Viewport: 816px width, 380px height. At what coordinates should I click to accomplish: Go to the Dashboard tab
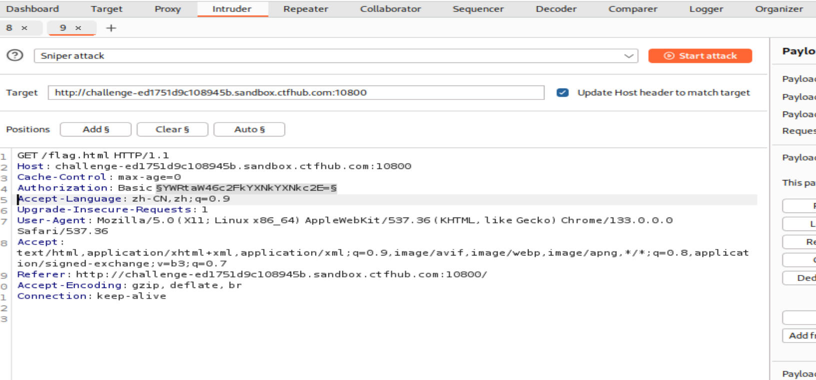click(x=32, y=9)
